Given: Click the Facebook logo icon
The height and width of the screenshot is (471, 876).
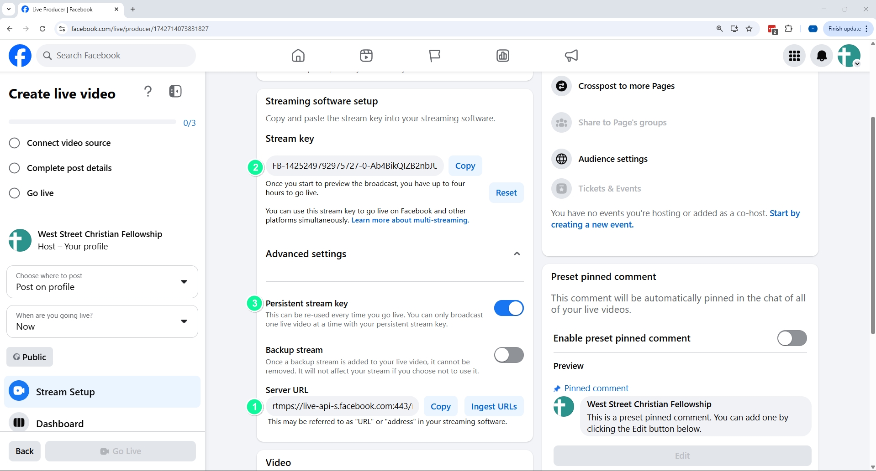Looking at the screenshot, I should 20,56.
